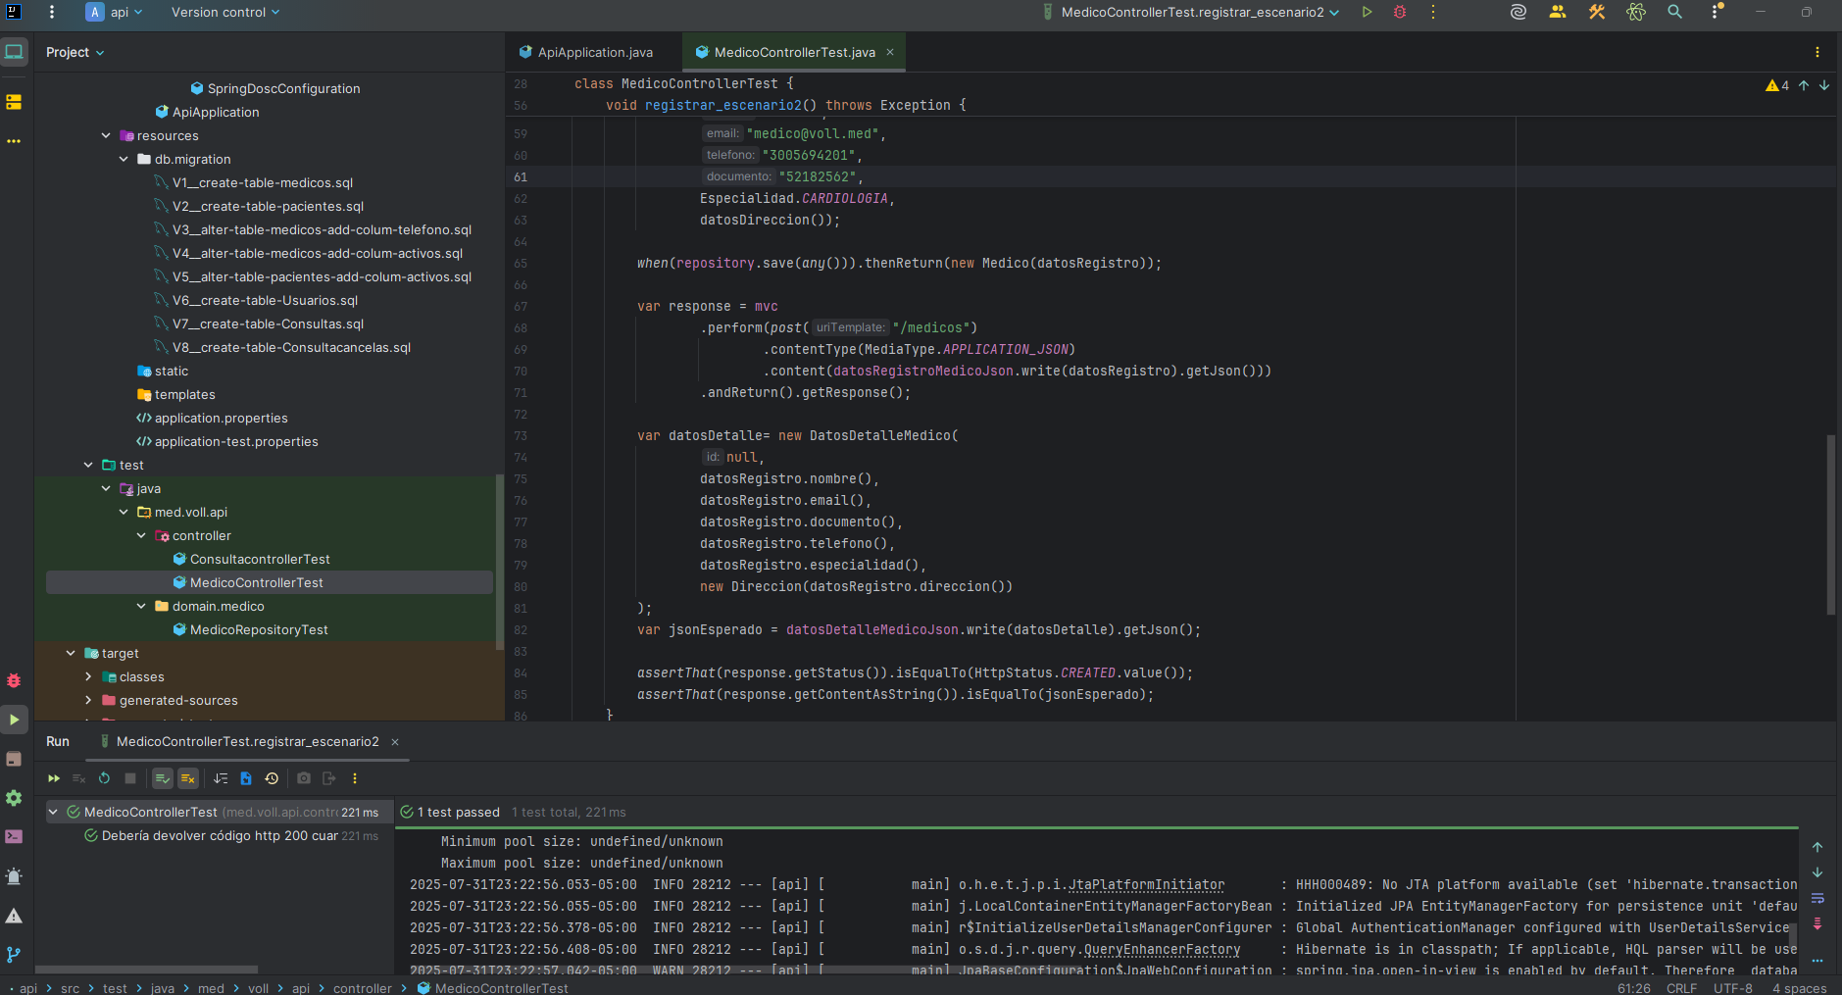The height and width of the screenshot is (995, 1842).
Task: Open test history clock icon
Action: pyautogui.click(x=272, y=778)
